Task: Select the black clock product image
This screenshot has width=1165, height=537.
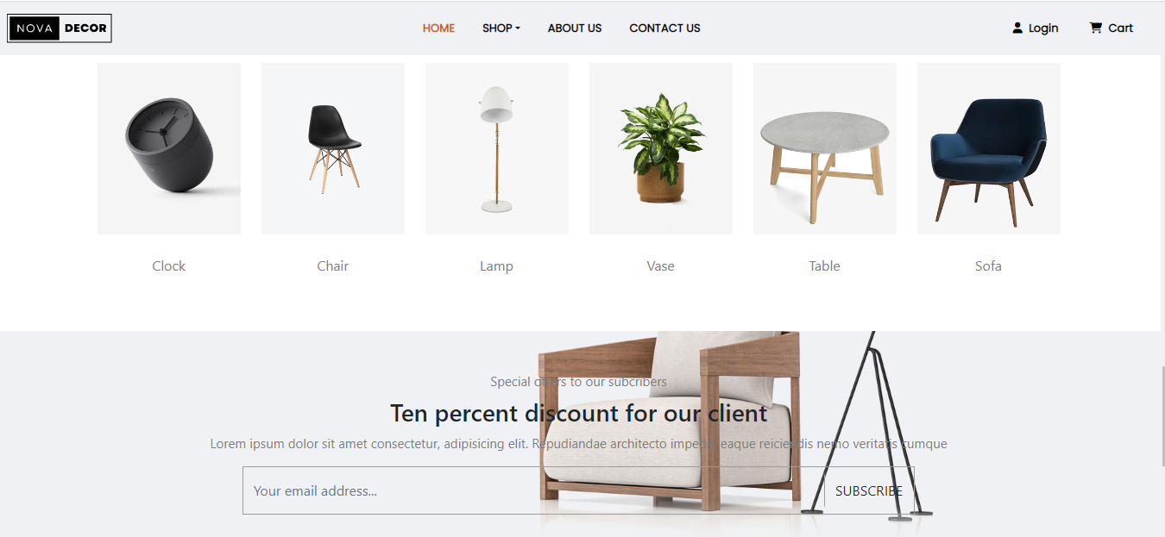Action: [169, 148]
